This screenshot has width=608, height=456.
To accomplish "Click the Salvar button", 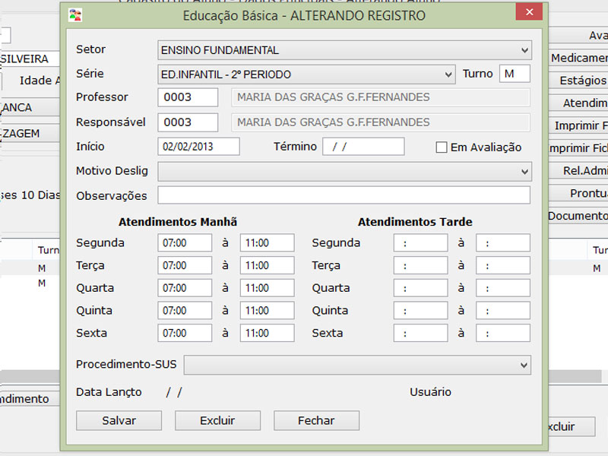I will 119,420.
